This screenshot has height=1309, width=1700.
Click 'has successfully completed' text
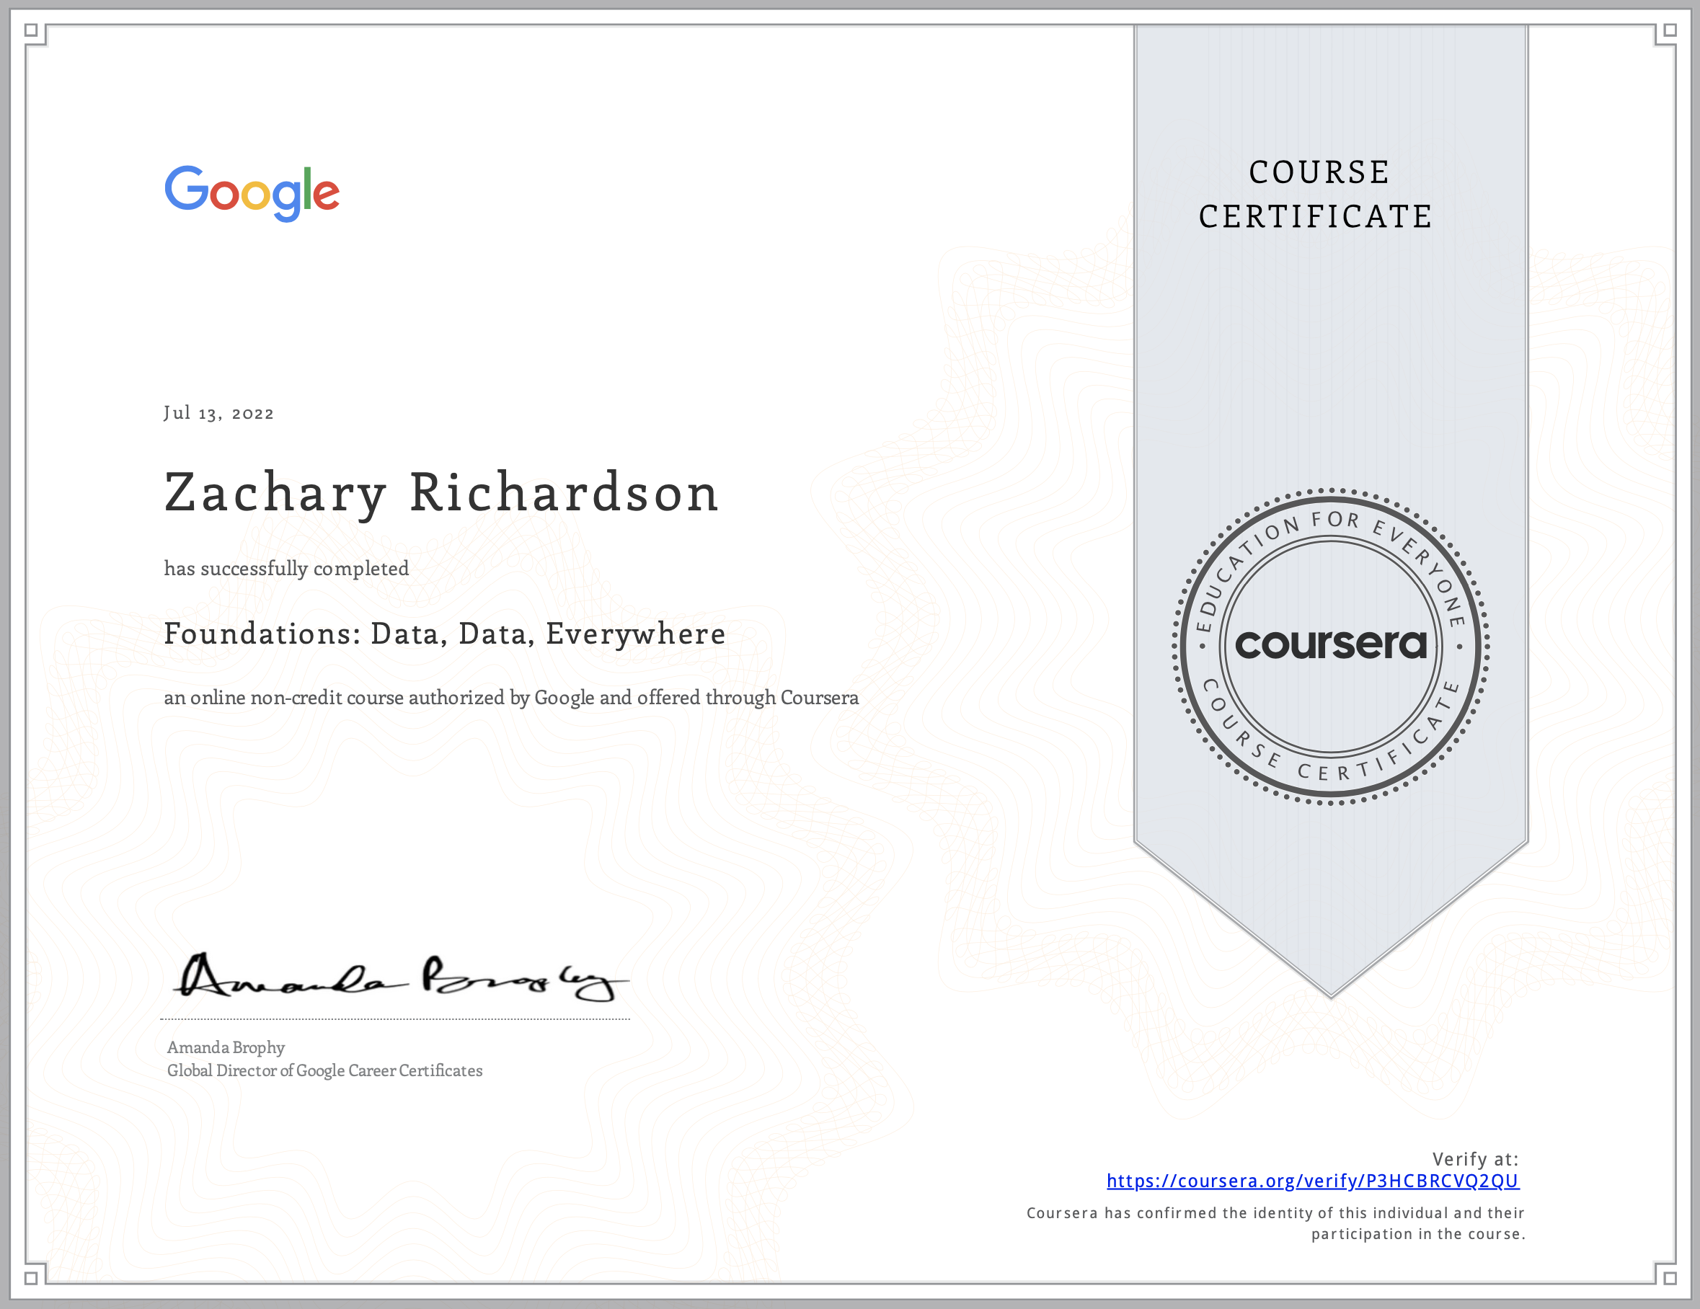click(x=285, y=569)
